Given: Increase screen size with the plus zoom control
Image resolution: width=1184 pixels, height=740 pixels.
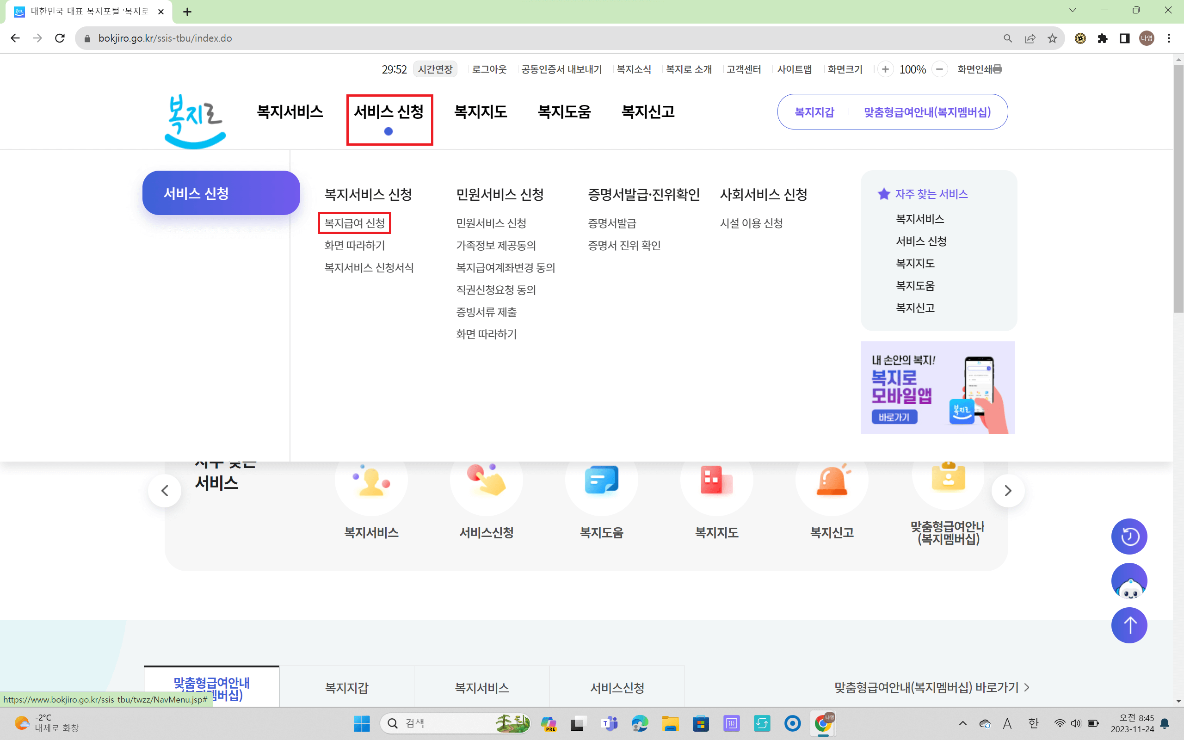Looking at the screenshot, I should pos(886,69).
